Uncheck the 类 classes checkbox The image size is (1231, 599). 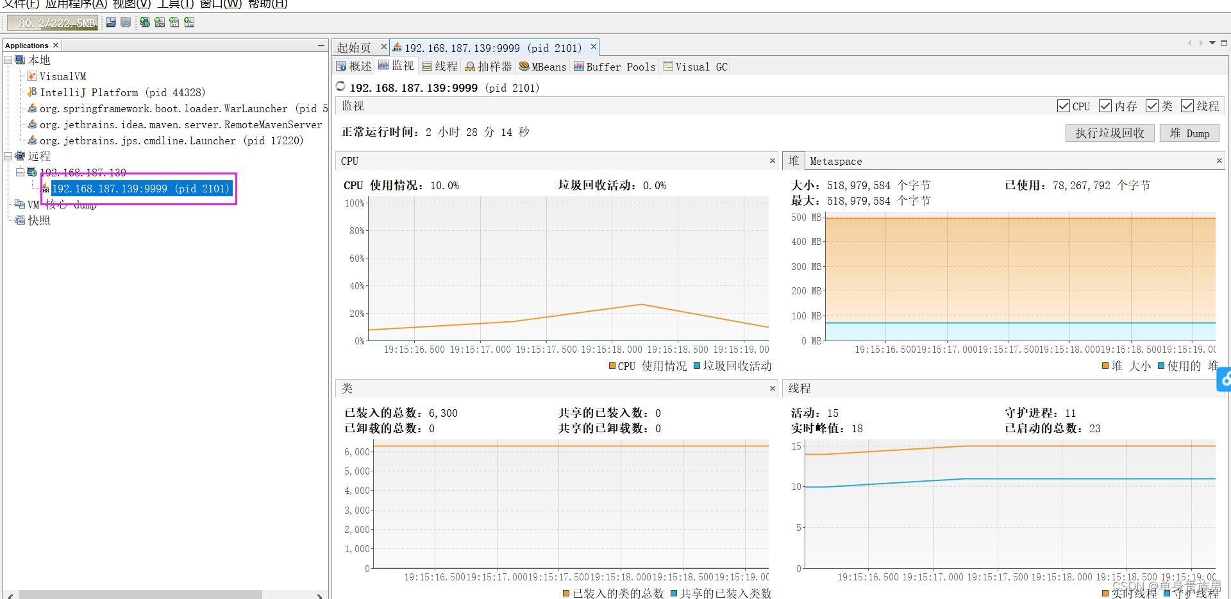(1152, 106)
